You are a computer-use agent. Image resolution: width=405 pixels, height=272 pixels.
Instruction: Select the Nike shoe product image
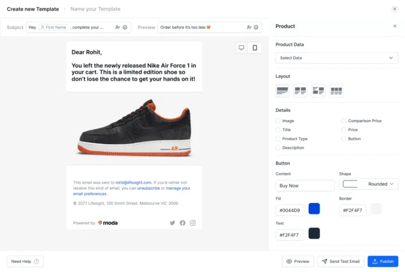134,128
